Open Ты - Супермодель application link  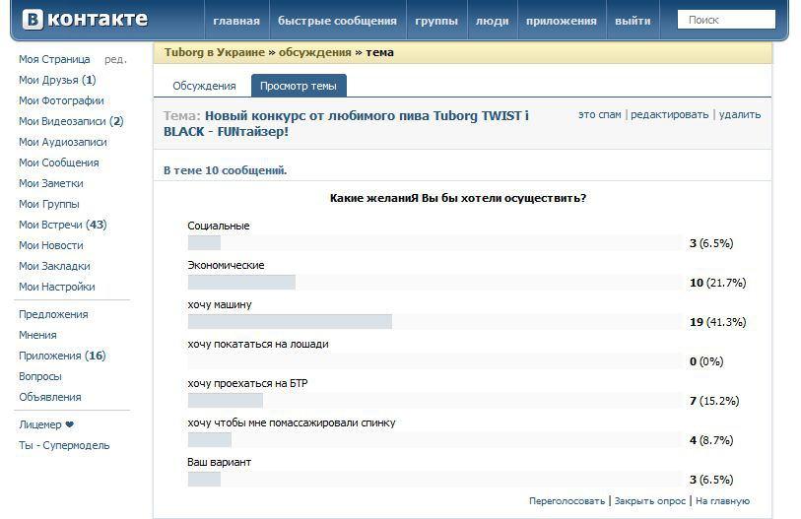64,445
